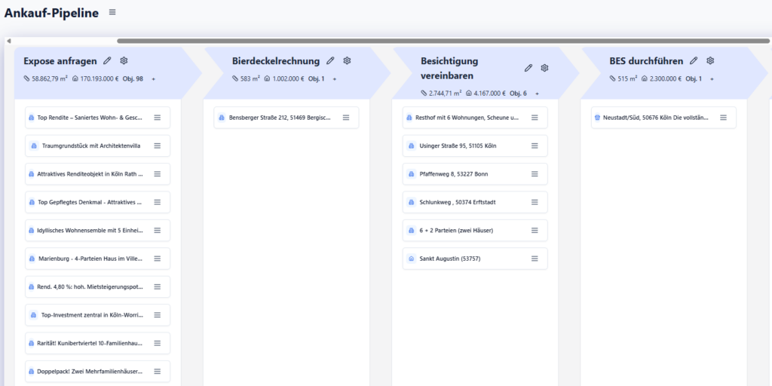The height and width of the screenshot is (386, 772).
Task: Click plus button under Bierdeckelrechnung
Action: pyautogui.click(x=335, y=78)
